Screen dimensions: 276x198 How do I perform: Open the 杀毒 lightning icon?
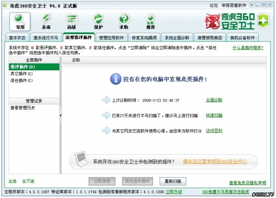click(x=46, y=21)
